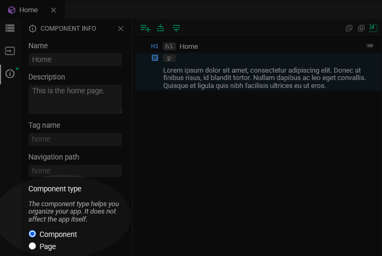This screenshot has width=382, height=256.
Task: Click the blue H1 heading icon
Action: pyautogui.click(x=155, y=46)
